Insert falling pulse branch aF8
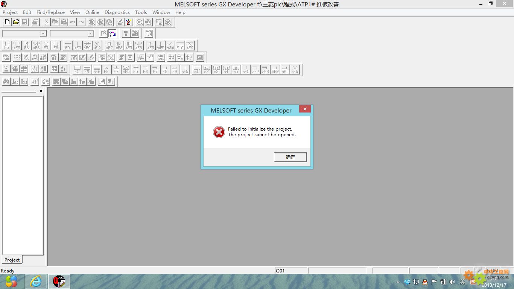 click(x=138, y=46)
